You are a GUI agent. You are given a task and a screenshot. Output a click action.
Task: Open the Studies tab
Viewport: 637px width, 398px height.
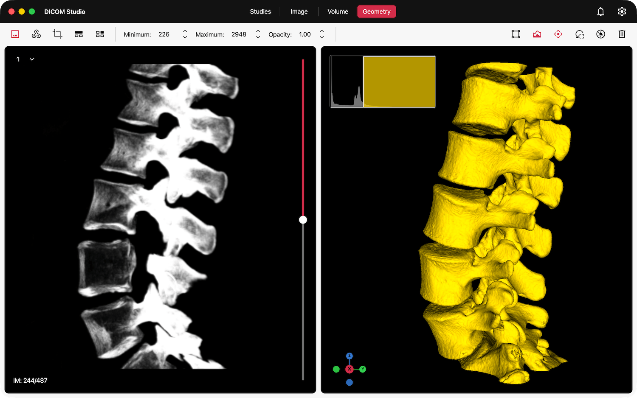(260, 11)
